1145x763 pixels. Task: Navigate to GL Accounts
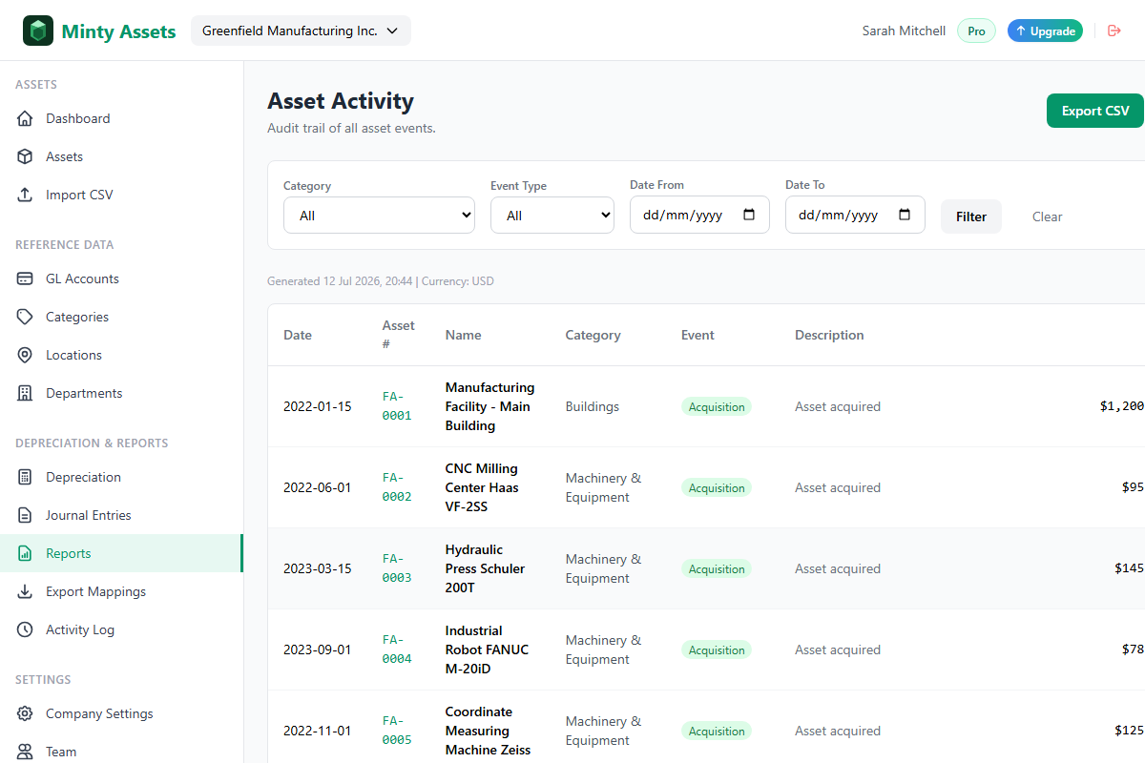[x=122, y=278]
